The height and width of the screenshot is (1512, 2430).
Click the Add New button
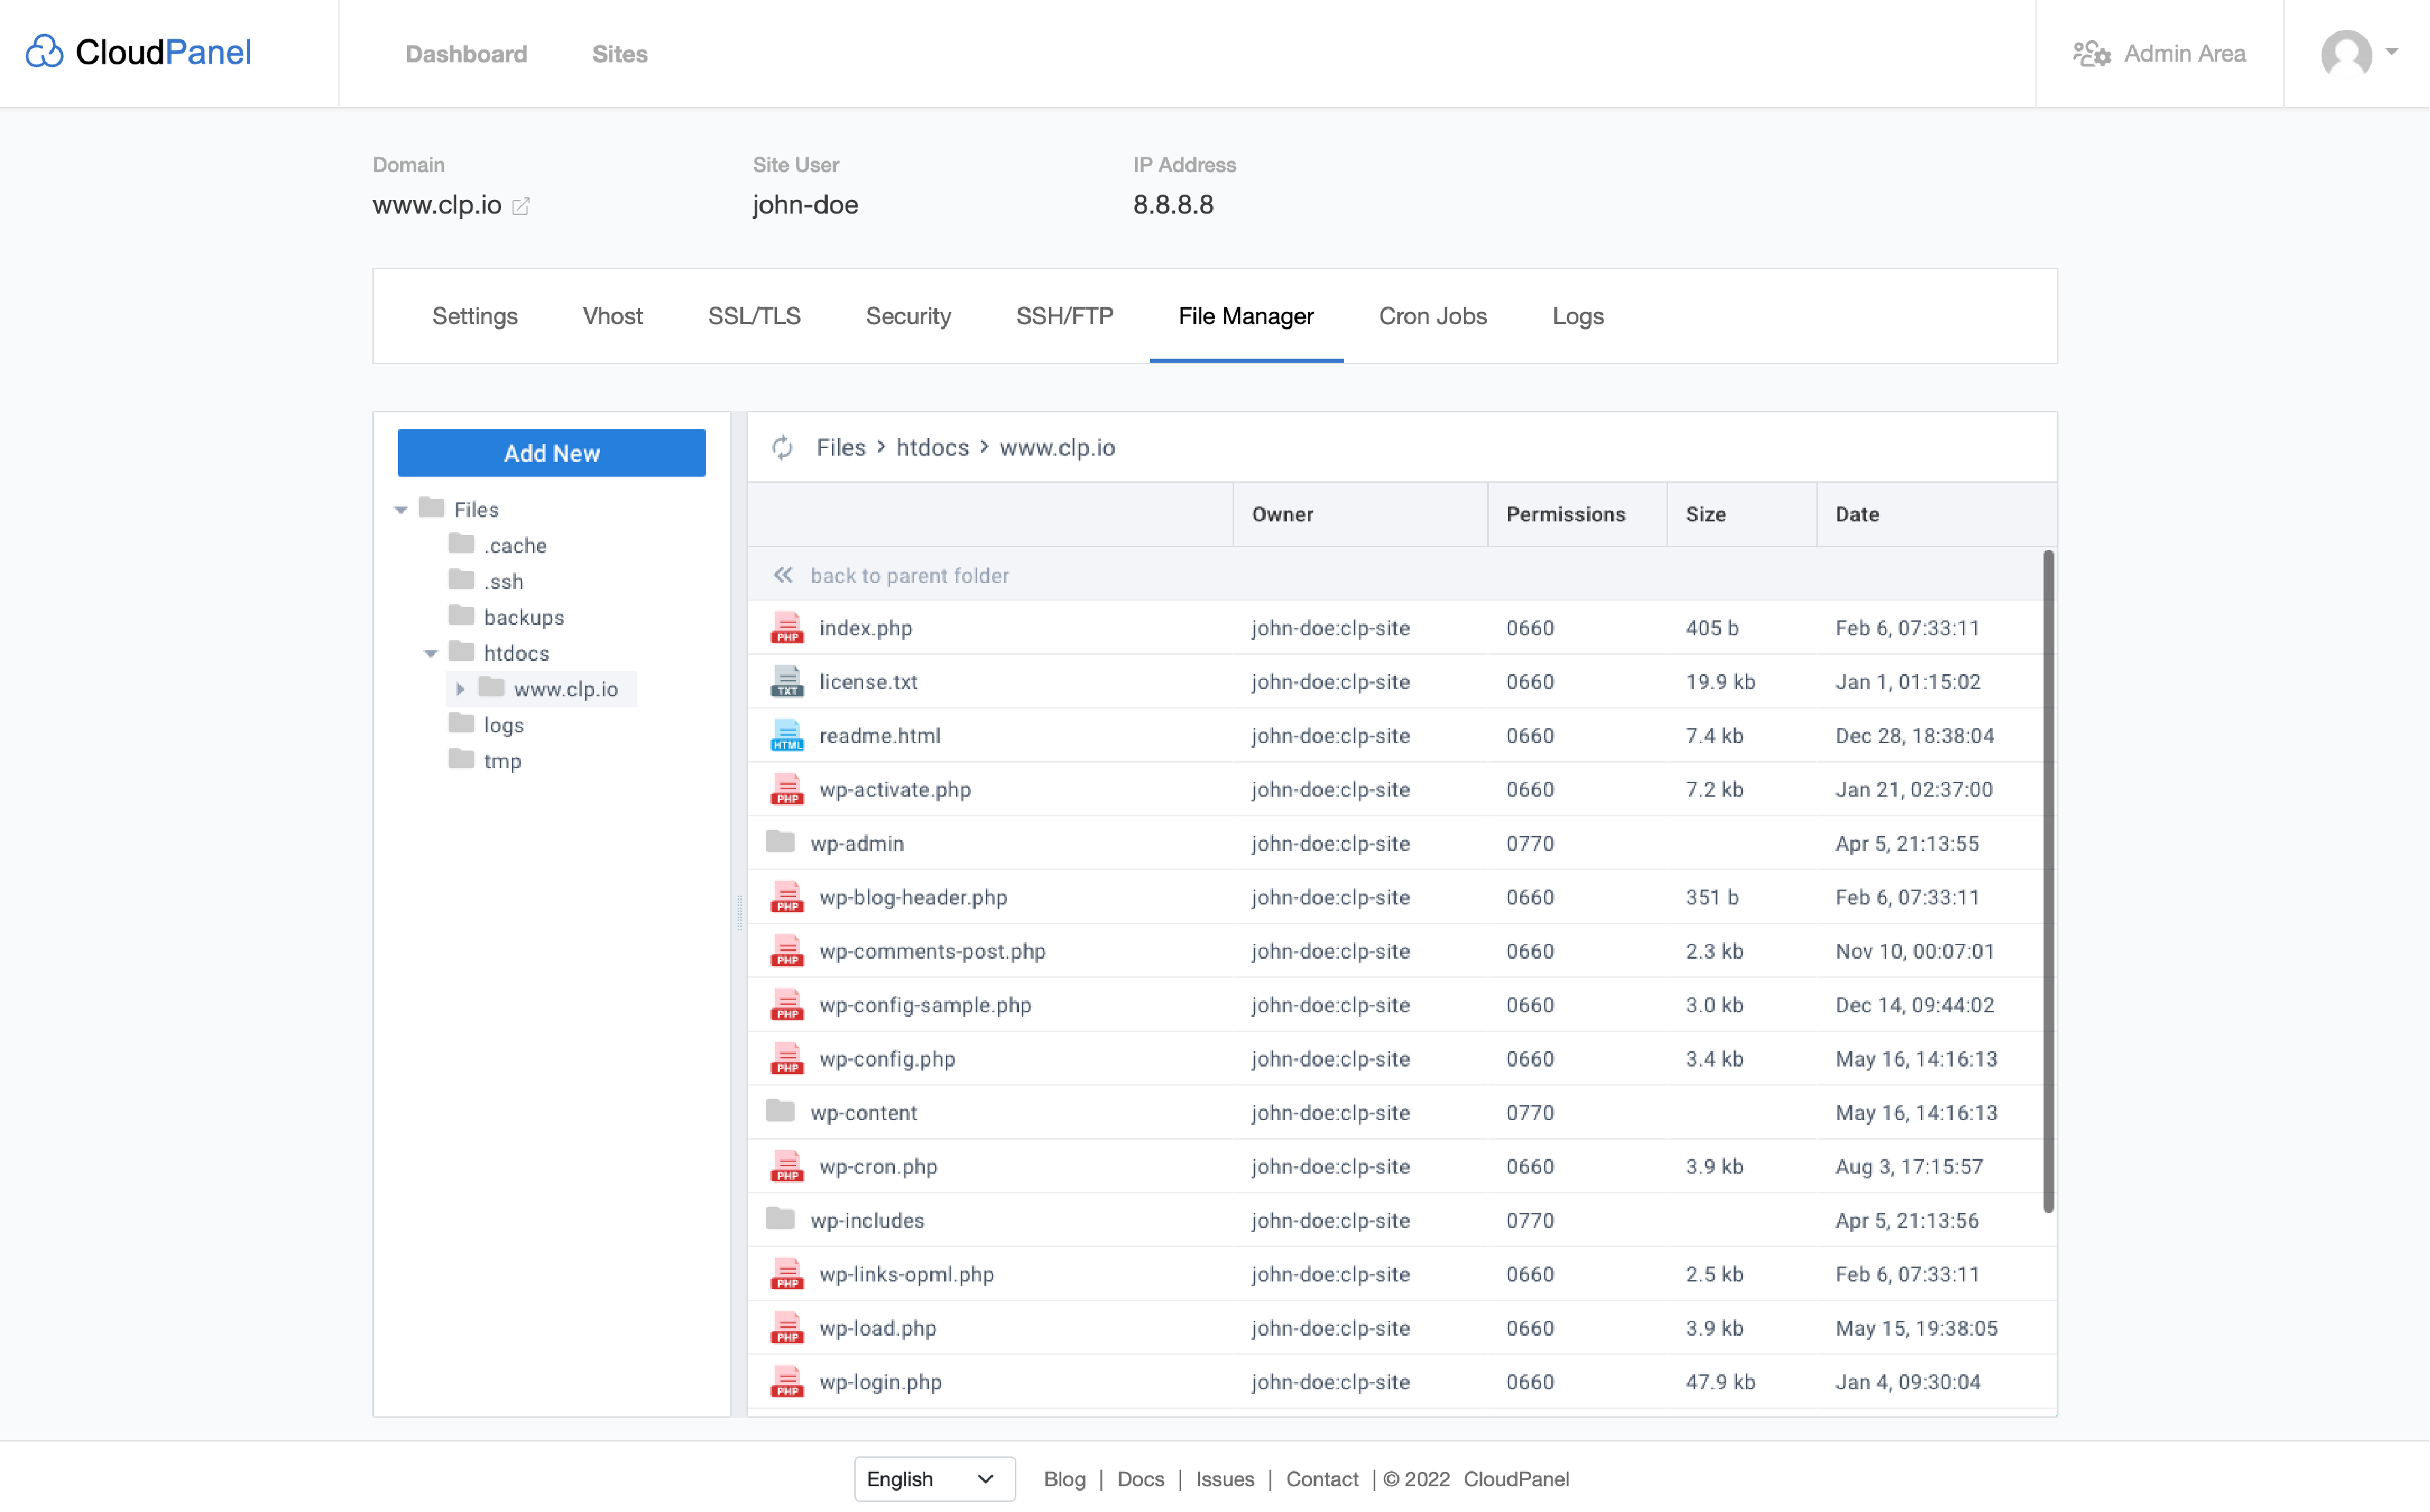point(551,452)
